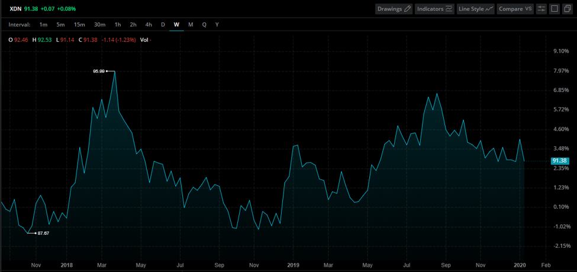Click the Low value 91.14

67,40
